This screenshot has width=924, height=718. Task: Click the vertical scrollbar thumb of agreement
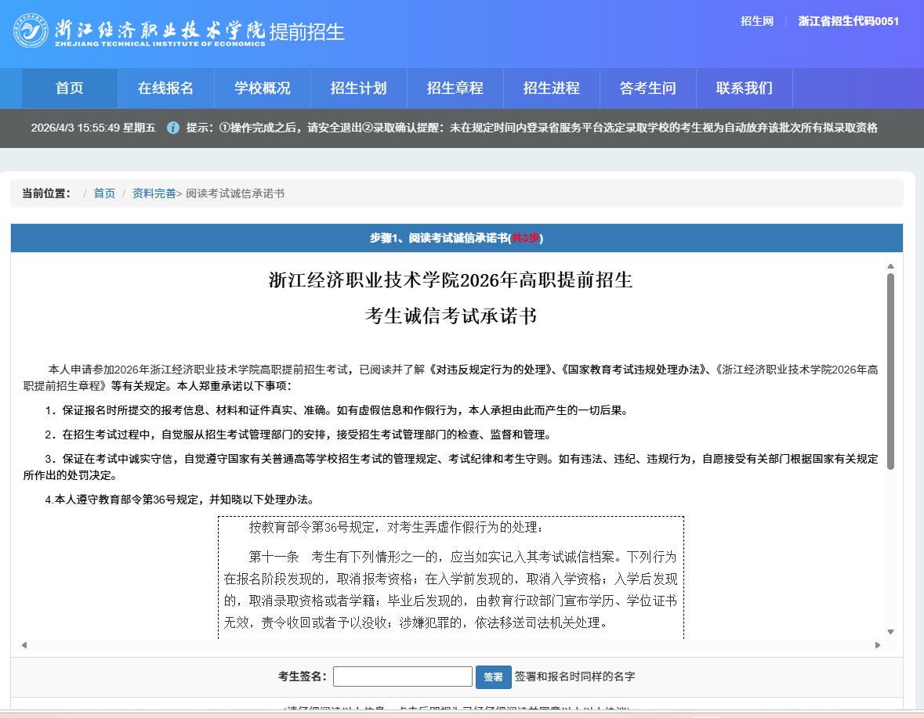890,372
